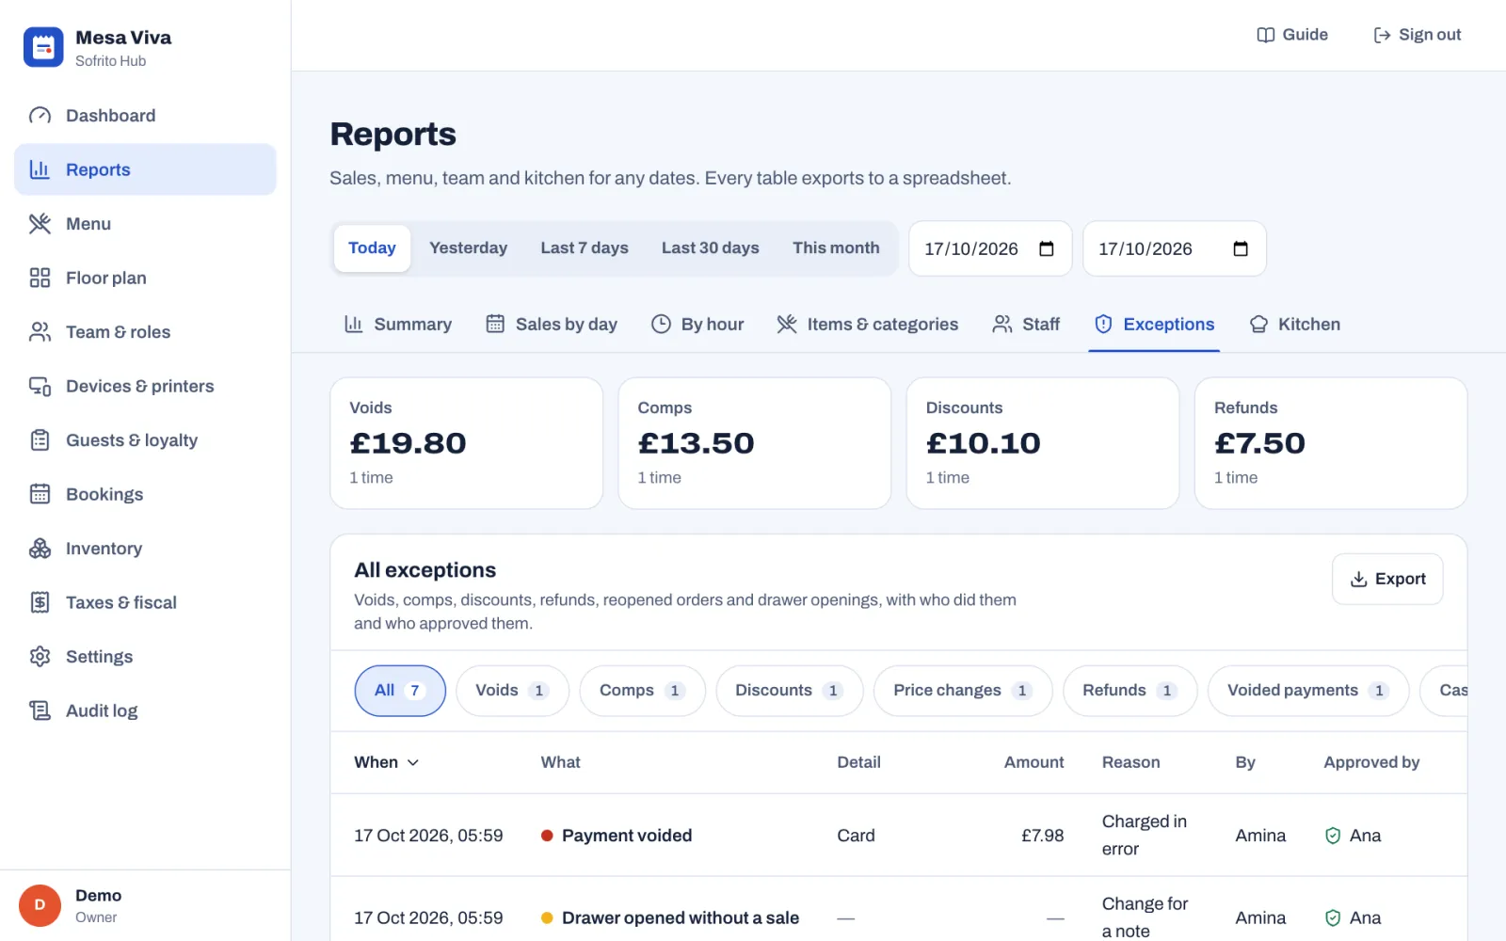
Task: Open Dashboard from the sidebar
Action: pos(145,116)
